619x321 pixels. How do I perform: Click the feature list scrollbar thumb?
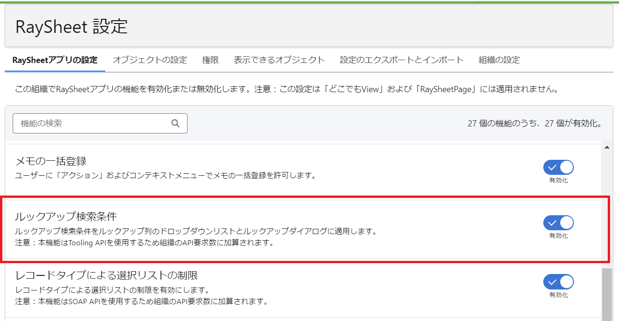[606, 295]
